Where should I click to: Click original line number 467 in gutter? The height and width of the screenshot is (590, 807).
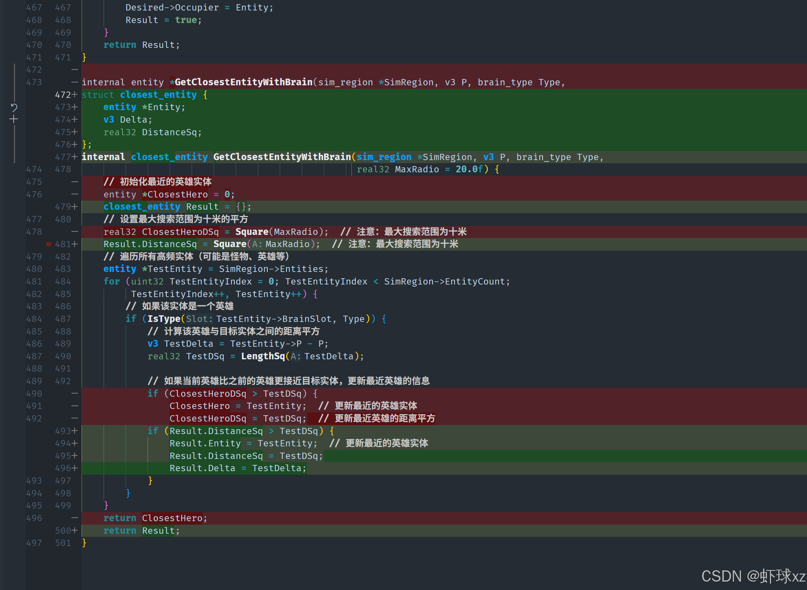[34, 7]
